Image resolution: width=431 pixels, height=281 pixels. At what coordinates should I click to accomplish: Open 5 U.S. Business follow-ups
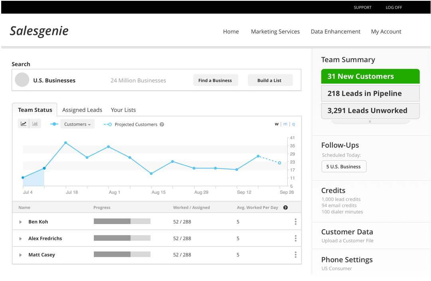344,166
